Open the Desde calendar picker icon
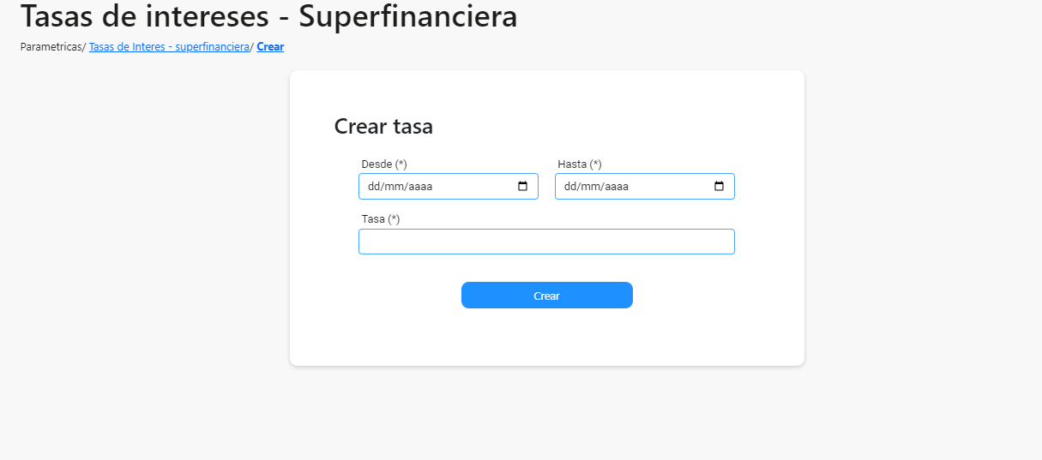Image resolution: width=1042 pixels, height=460 pixels. tap(523, 187)
